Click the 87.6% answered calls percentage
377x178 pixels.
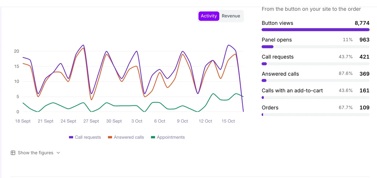346,74
